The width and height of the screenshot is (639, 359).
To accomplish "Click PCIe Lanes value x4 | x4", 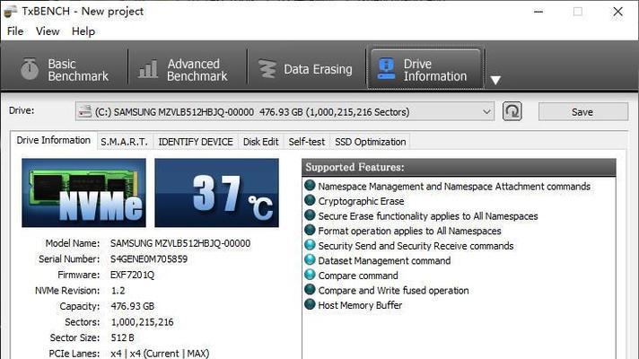I will click(160, 354).
